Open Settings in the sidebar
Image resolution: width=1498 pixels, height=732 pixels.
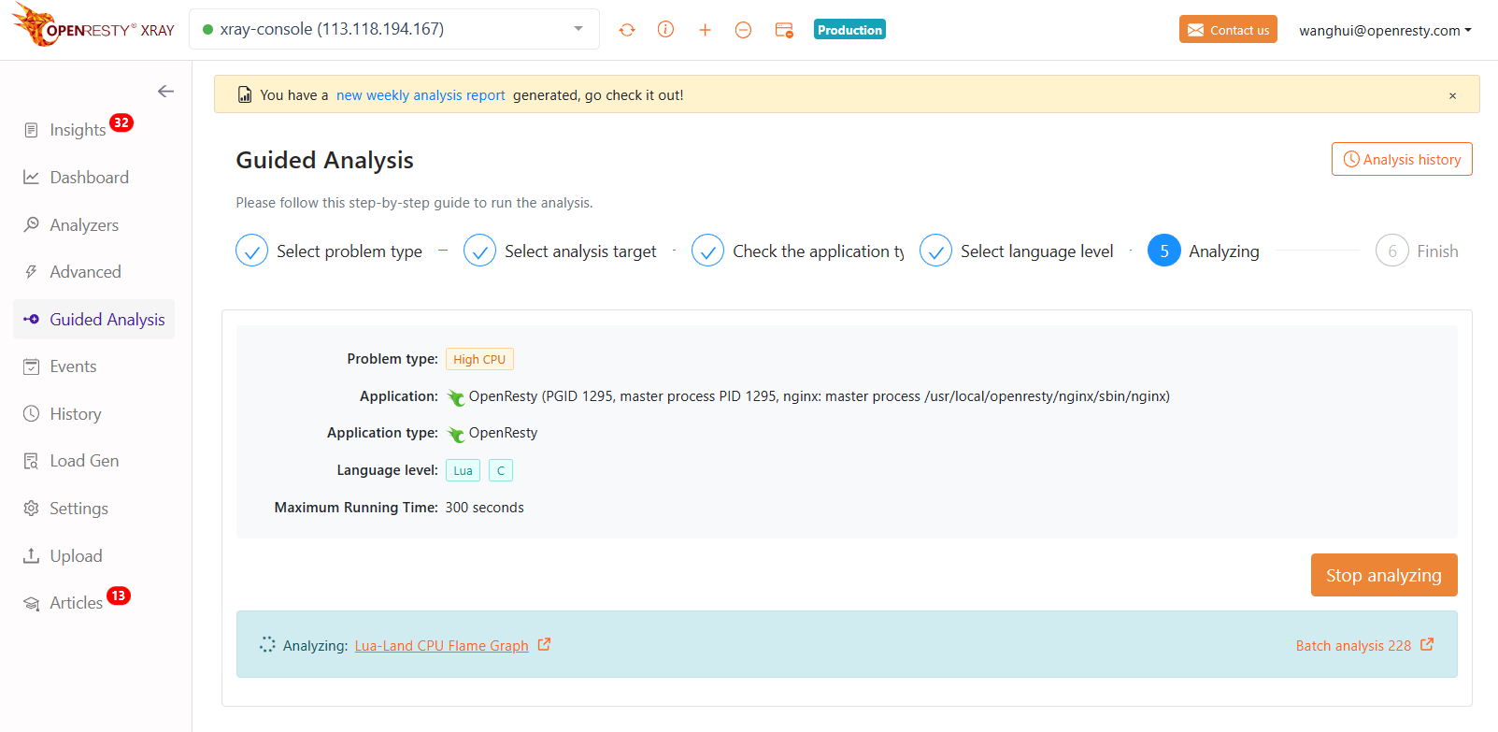(78, 509)
